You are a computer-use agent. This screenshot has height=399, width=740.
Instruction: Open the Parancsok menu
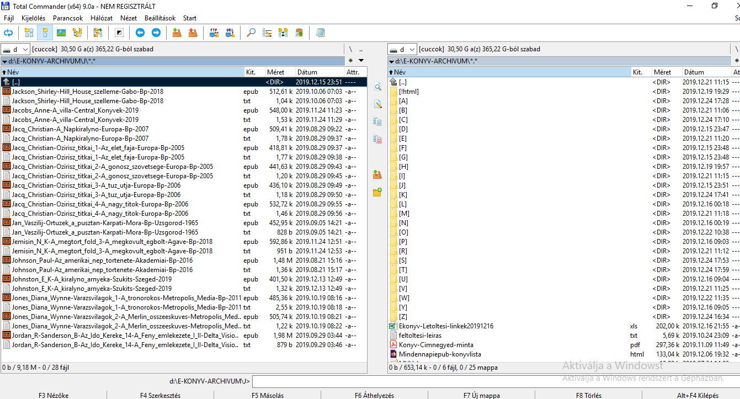click(68, 18)
